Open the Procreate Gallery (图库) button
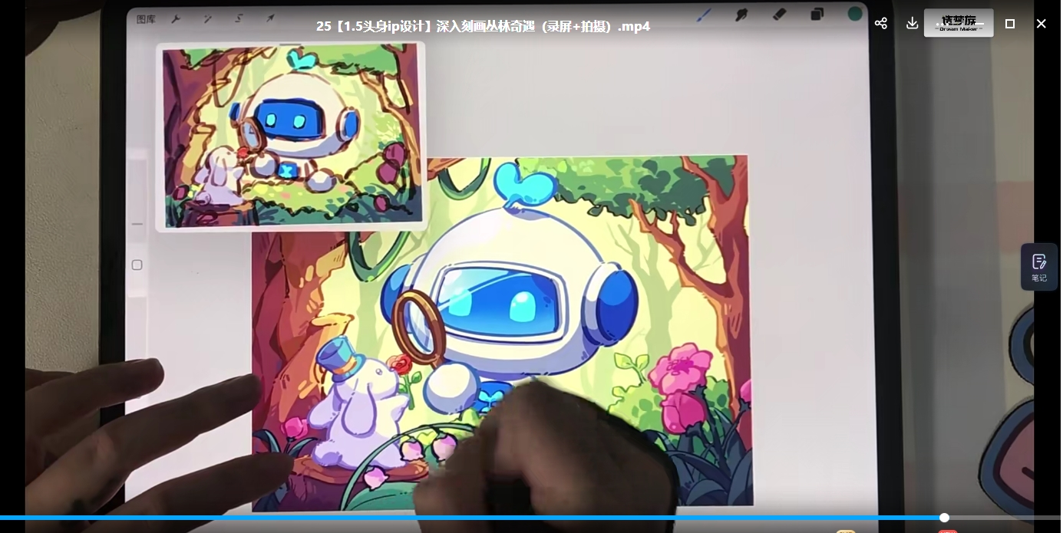 [x=146, y=19]
